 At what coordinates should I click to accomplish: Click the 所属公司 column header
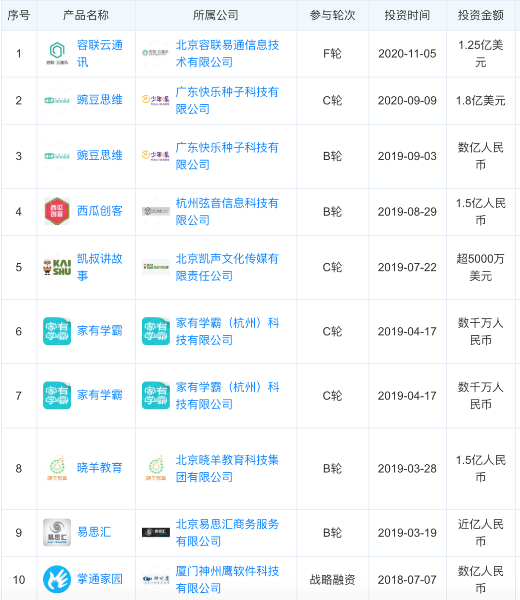pos(216,15)
